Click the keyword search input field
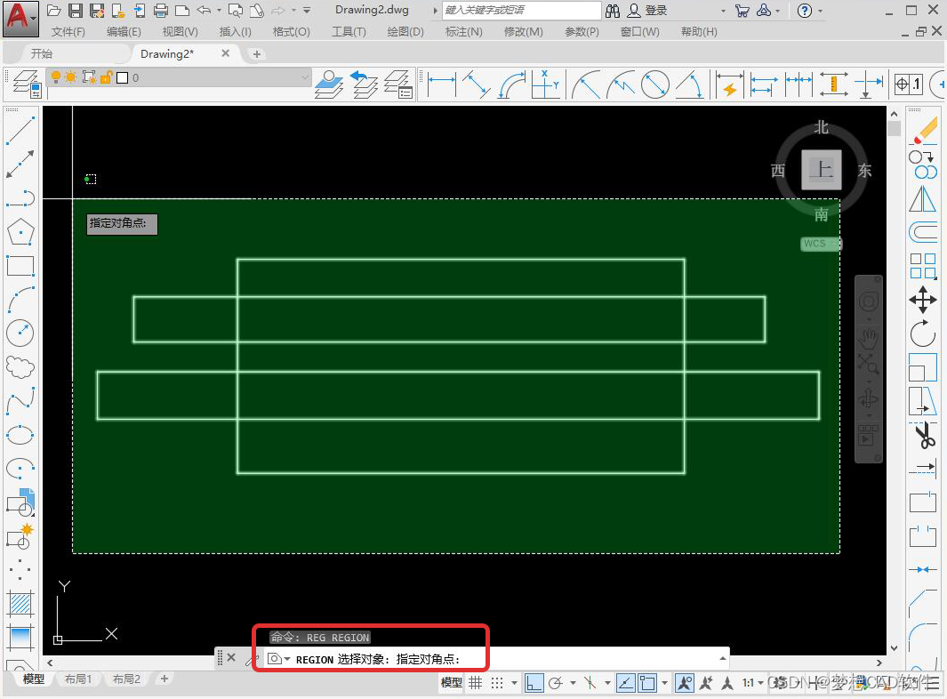Viewport: 947px width, 699px height. tap(522, 11)
